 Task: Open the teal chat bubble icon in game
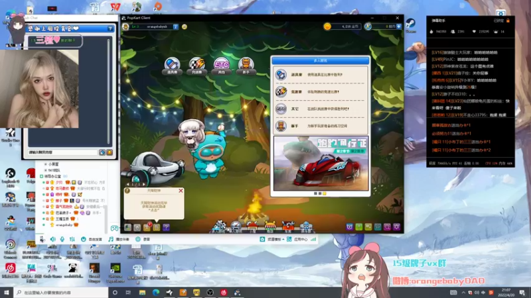(378, 227)
